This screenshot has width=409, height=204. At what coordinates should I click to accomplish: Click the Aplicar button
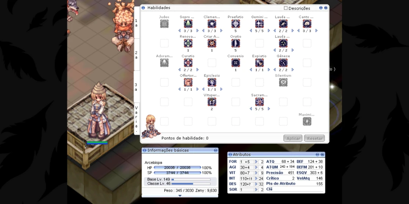pyautogui.click(x=293, y=138)
